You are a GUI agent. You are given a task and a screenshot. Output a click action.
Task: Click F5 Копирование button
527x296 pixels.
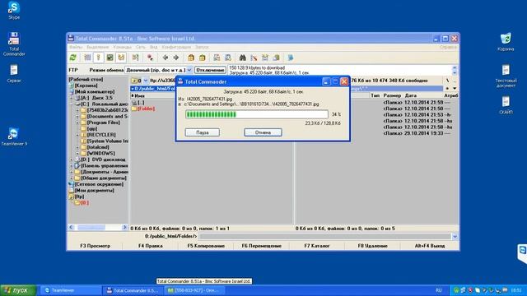click(x=206, y=246)
